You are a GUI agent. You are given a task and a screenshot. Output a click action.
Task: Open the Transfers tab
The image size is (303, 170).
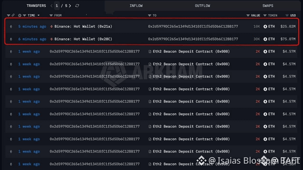[x=36, y=5]
